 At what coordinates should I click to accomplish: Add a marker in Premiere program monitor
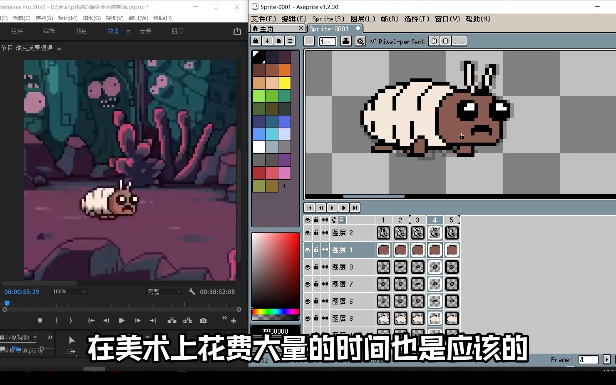(40, 320)
